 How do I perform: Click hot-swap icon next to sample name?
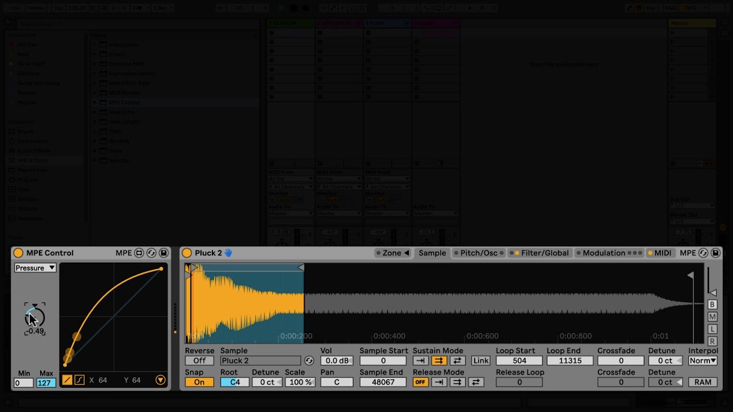tap(309, 360)
